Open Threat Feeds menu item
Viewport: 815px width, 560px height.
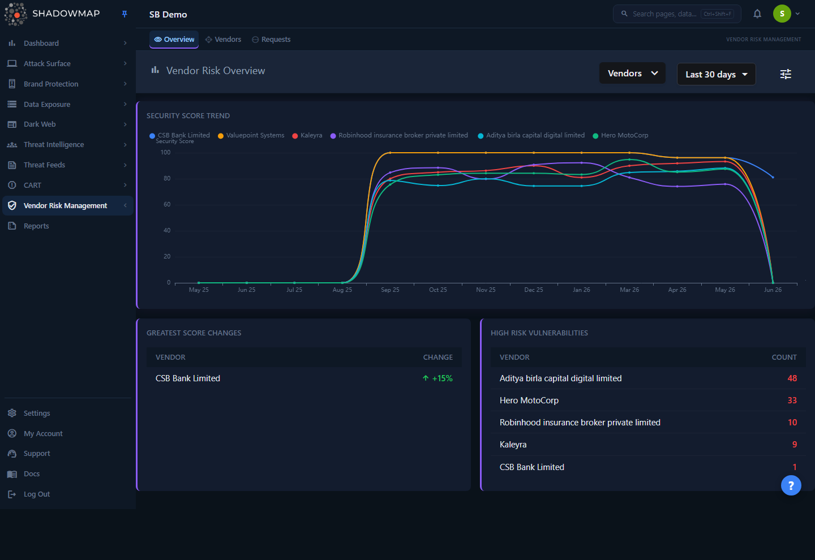68,165
